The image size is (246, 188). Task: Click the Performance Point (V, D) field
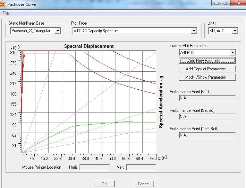[x=207, y=98]
